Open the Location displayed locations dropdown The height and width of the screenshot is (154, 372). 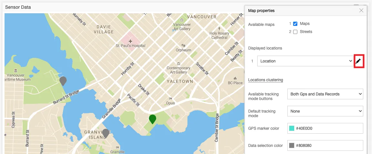coord(305,61)
